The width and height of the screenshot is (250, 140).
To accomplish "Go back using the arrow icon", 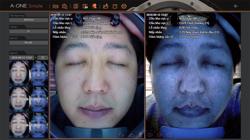I will coord(236,6).
